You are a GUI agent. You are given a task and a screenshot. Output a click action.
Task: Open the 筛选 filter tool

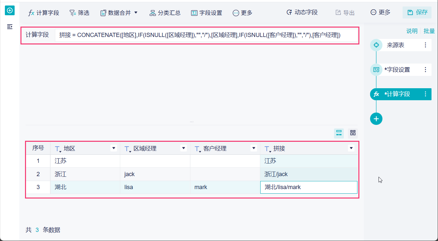pos(79,13)
